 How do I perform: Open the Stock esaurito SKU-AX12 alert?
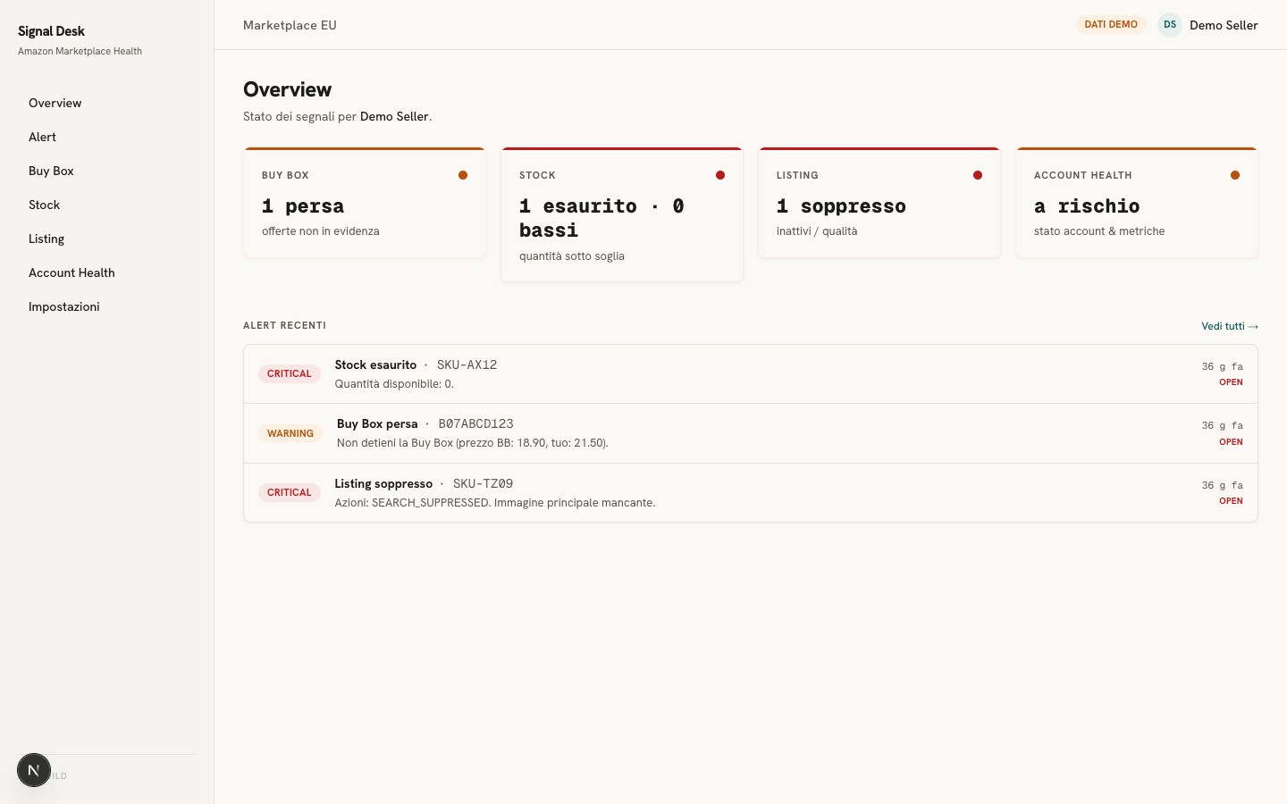751,374
